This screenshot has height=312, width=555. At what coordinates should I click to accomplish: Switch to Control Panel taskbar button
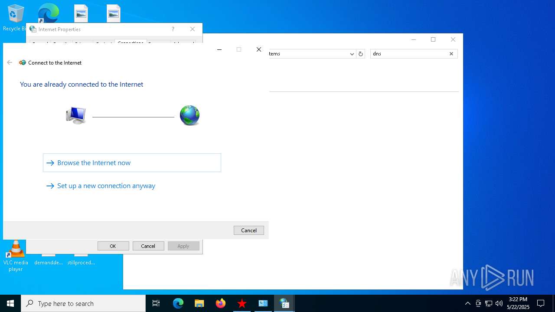(x=263, y=303)
